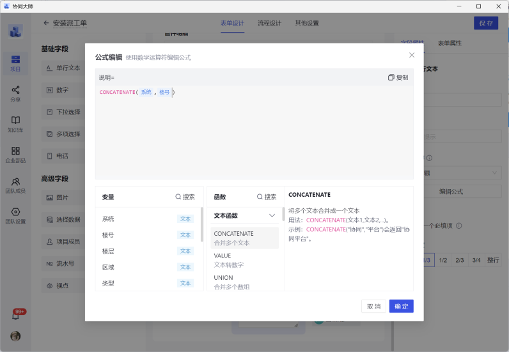Switch to the 其他设置 tab

point(306,23)
